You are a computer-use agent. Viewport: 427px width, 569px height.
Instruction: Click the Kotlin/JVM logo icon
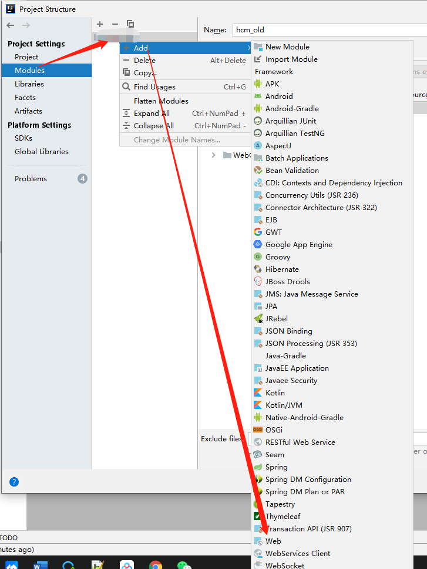pyautogui.click(x=258, y=405)
